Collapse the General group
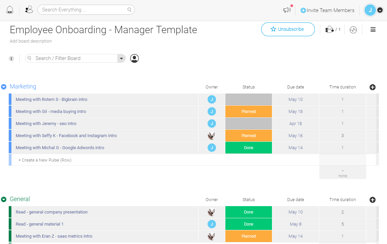The height and width of the screenshot is (244, 387). 4,199
